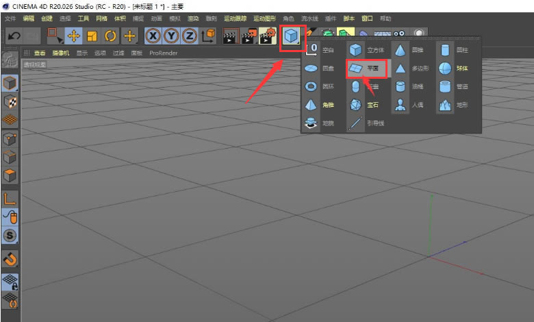This screenshot has width=534, height=322.
Task: Expand the cube primitive palette button
Action: point(291,36)
